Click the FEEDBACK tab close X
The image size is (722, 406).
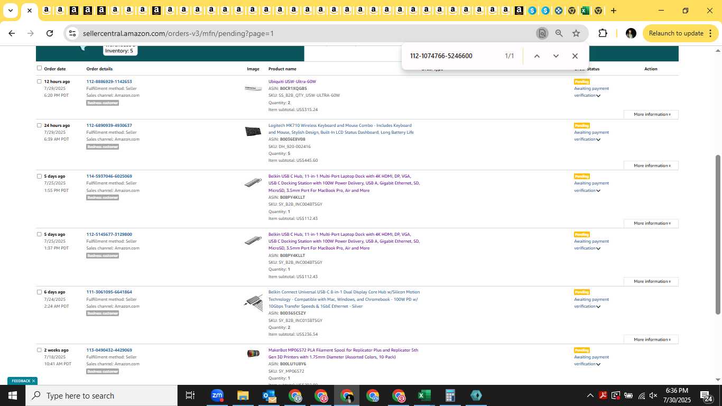click(33, 381)
